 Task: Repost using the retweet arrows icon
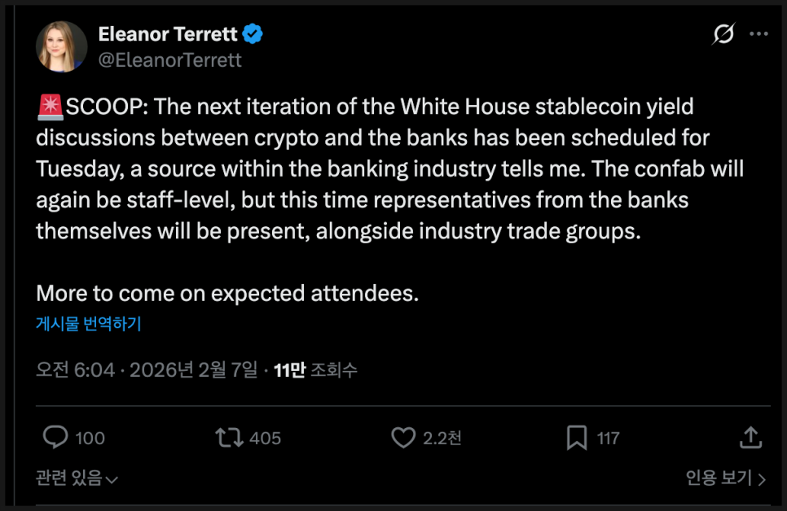[x=229, y=438]
